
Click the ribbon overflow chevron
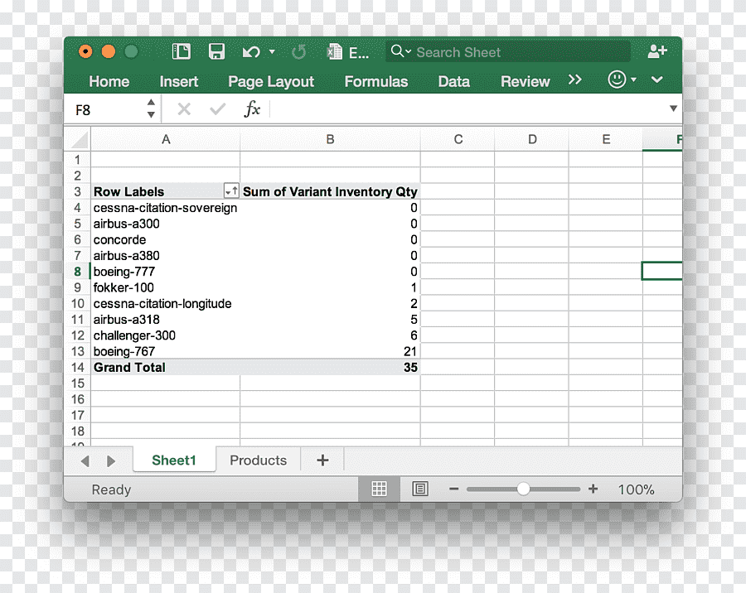click(576, 80)
